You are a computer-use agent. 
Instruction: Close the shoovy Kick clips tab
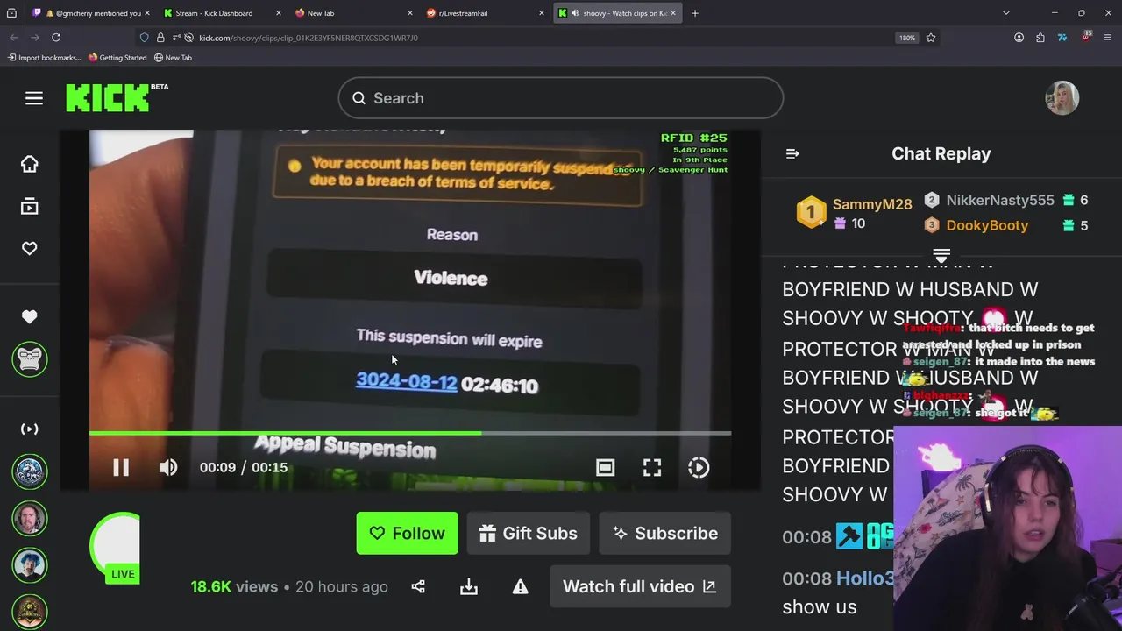(673, 13)
